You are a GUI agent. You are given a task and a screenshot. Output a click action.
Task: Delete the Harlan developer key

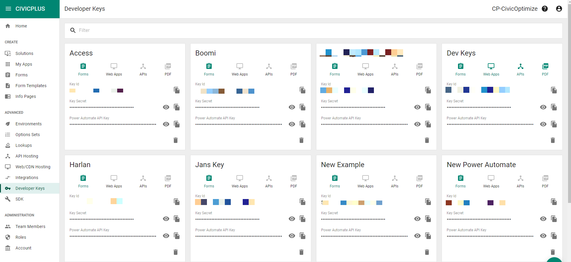point(176,252)
